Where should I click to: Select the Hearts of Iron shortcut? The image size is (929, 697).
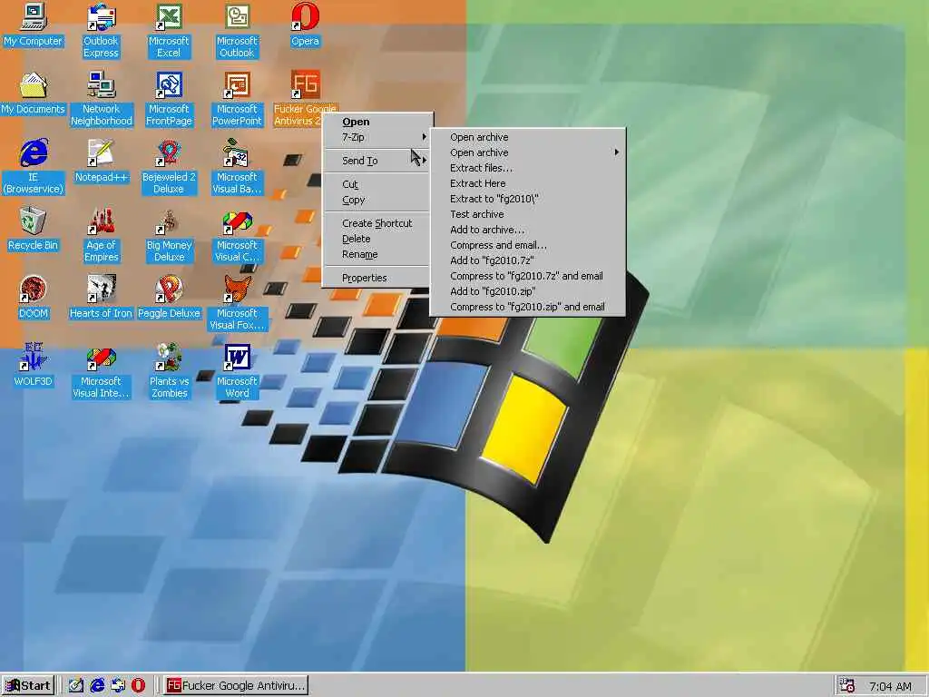[102, 298]
